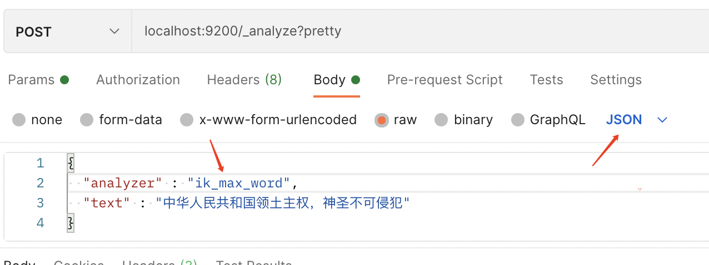Choose the binary body radio option

click(442, 120)
